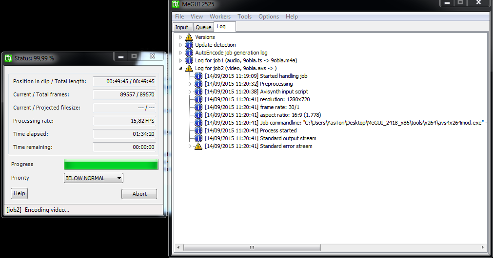This screenshot has width=493, height=258.
Task: Click info icon of resolution: 1280x720 entry
Action: 198,99
